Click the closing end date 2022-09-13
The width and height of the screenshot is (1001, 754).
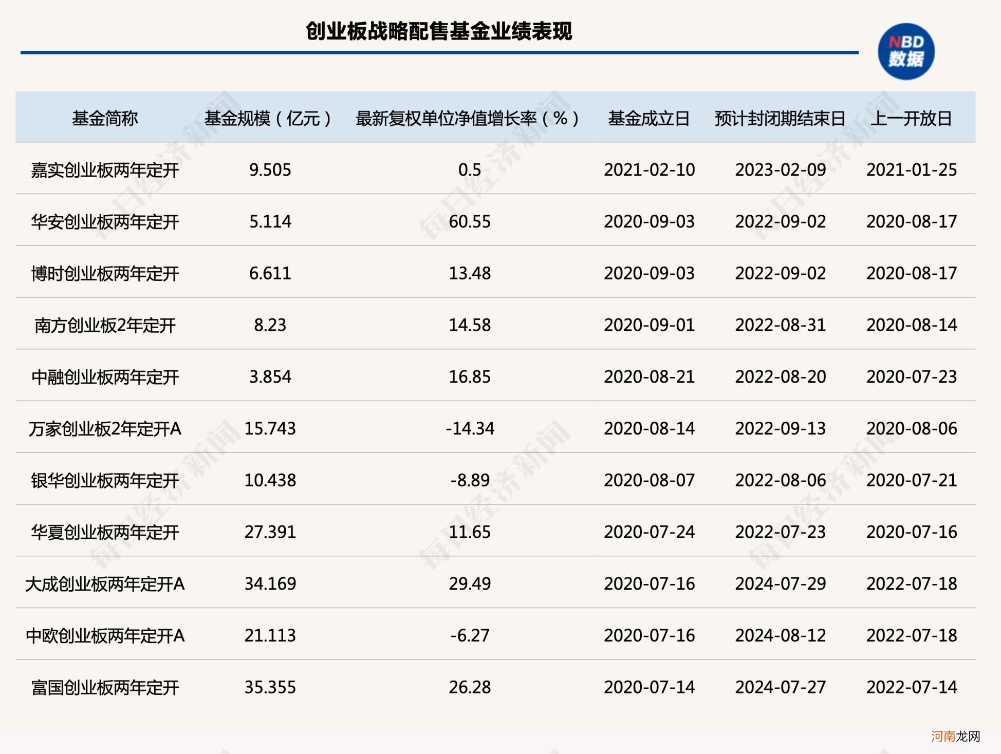click(780, 429)
